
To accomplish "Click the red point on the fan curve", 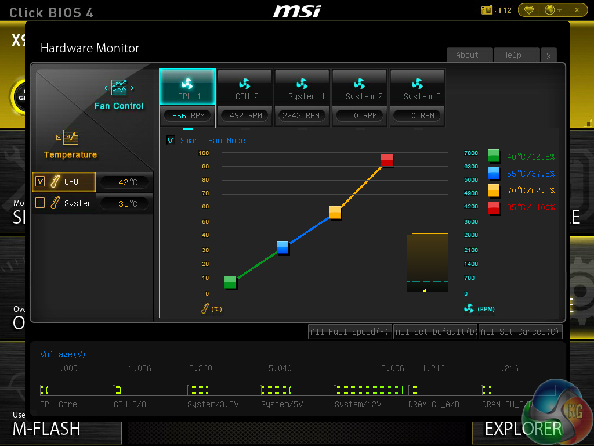I will click(387, 160).
